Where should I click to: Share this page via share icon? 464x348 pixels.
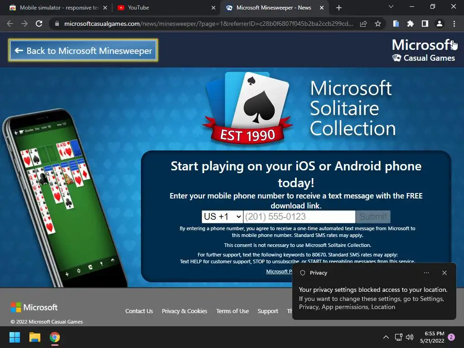click(363, 24)
